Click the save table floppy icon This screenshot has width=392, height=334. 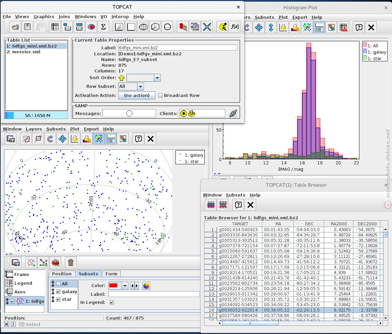coord(27,27)
